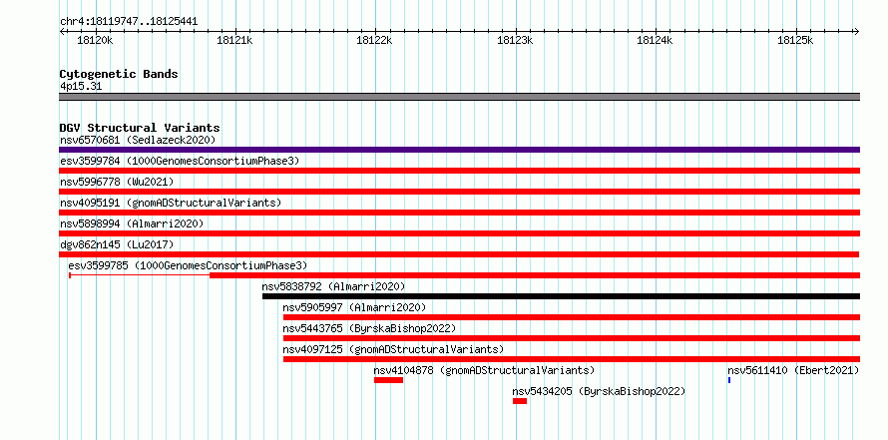Click thick red bar of esv3599785
This screenshot has width=888, height=440.
(535, 275)
